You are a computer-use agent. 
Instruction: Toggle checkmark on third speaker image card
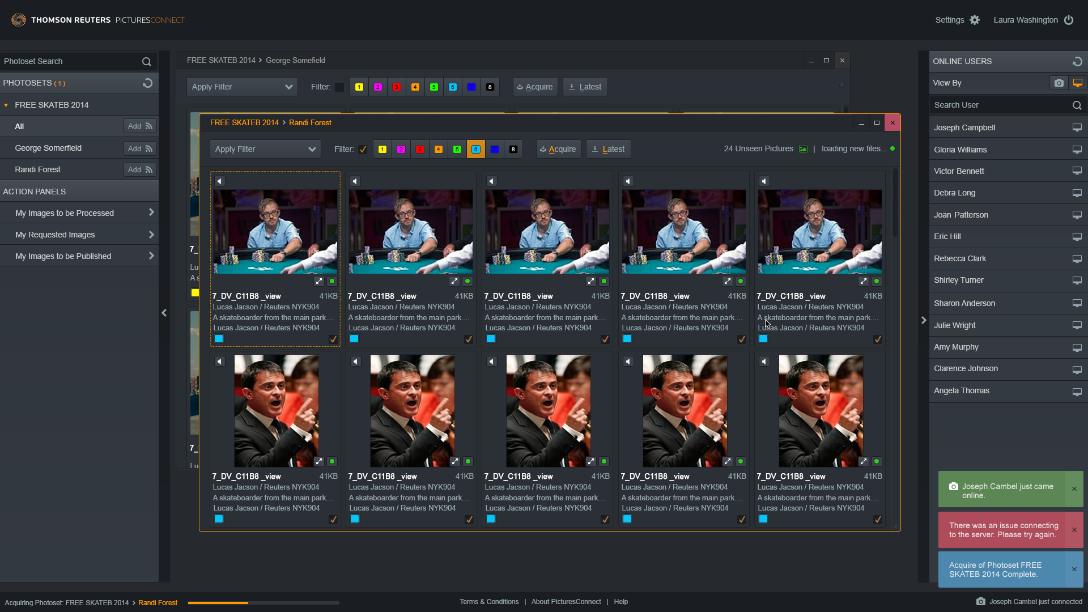(x=605, y=520)
